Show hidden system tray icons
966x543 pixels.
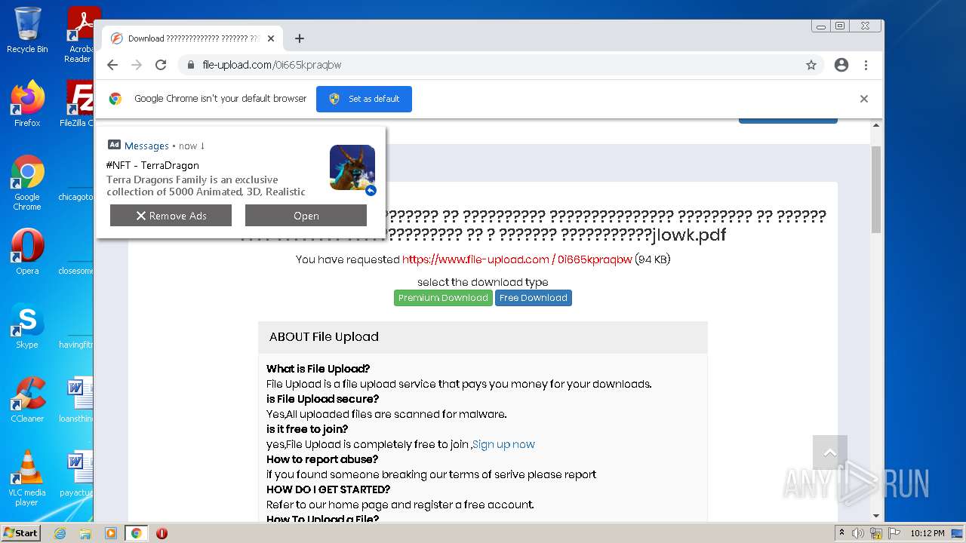(841, 533)
